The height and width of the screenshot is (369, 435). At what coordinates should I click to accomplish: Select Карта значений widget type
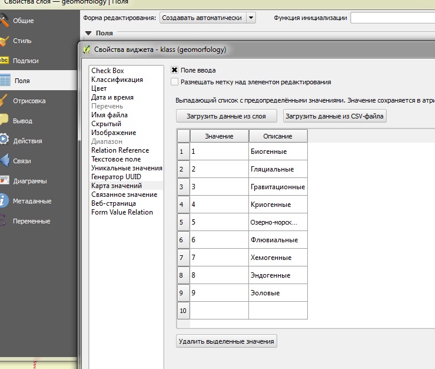pos(117,186)
